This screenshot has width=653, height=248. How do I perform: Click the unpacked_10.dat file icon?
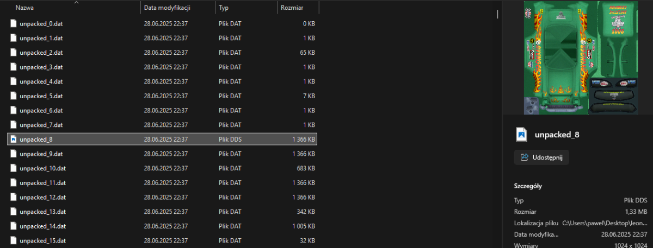click(14, 168)
